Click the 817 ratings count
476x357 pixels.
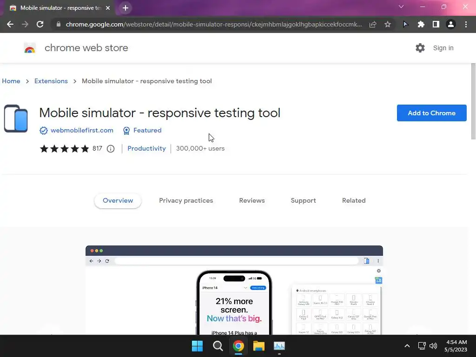(x=97, y=148)
